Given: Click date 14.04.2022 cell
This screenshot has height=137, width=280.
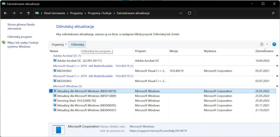Looking at the screenshot, I should (262, 61).
